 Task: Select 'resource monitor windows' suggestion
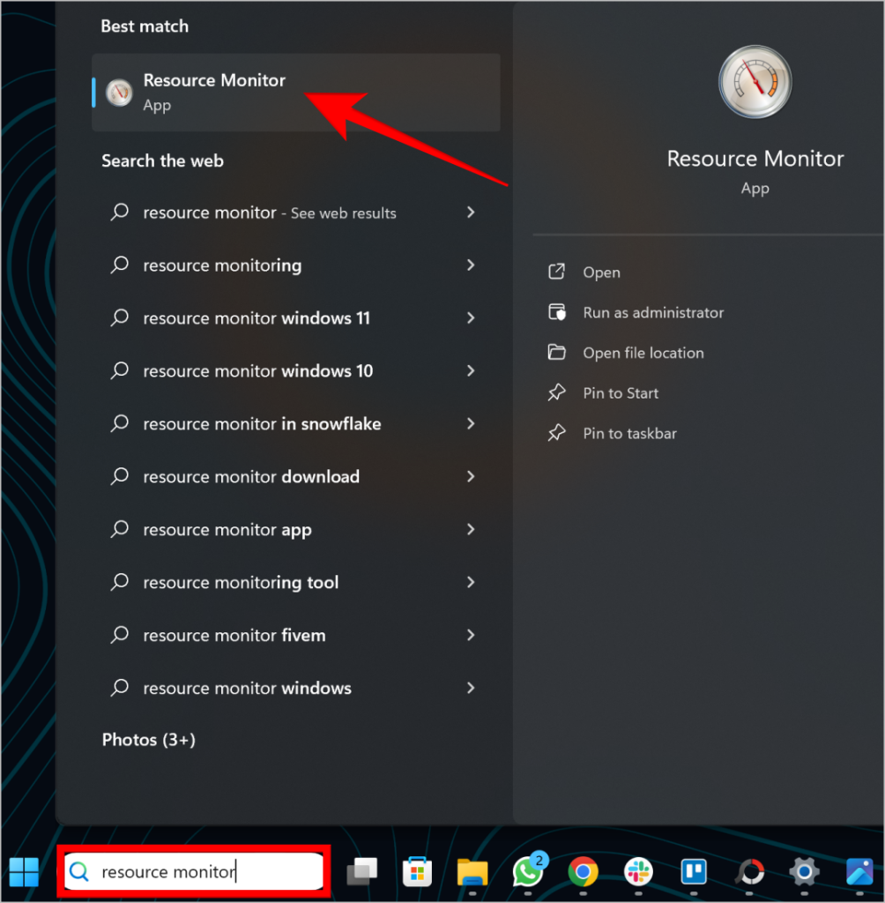pyautogui.click(x=295, y=688)
